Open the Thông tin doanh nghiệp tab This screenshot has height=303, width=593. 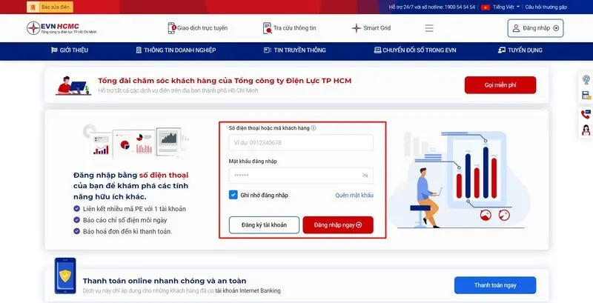point(176,50)
